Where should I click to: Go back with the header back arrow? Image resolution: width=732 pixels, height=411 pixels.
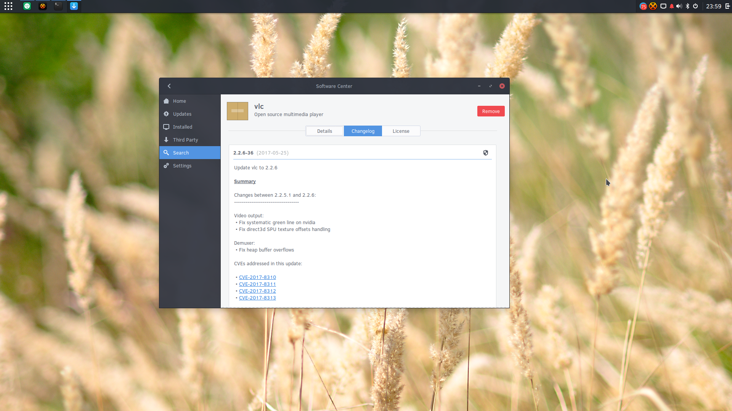tap(169, 86)
